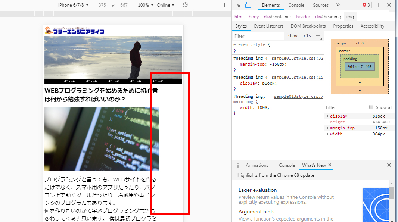Toggle the .cls class editor
The height and width of the screenshot is (222, 398).
[x=306, y=36]
